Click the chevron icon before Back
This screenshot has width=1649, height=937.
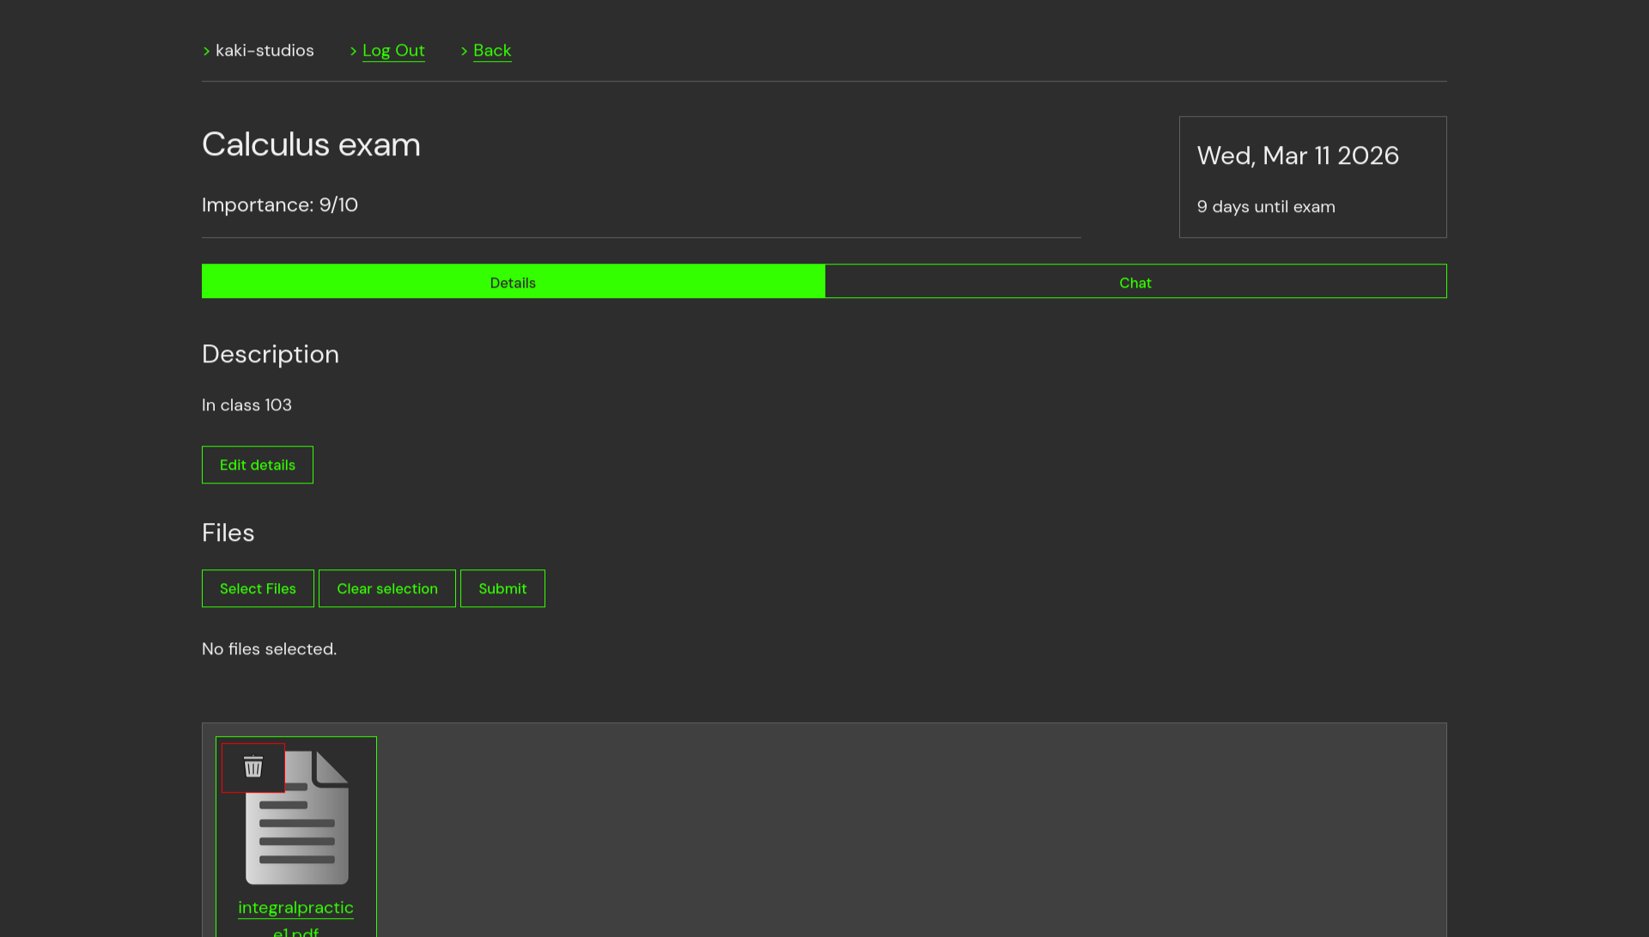pyautogui.click(x=464, y=51)
